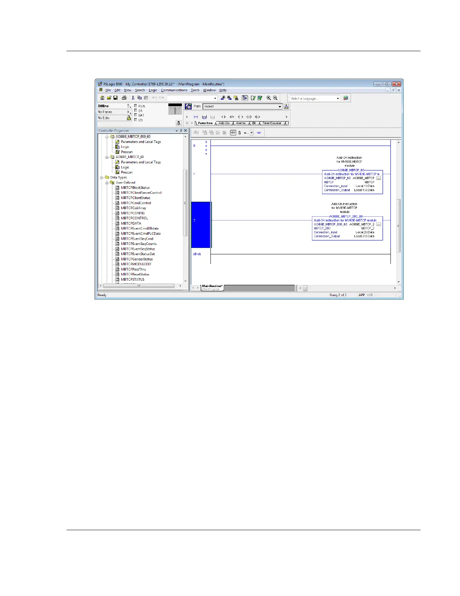Switch to the Add-On instruction tab
The height and width of the screenshot is (596, 460).
[224, 123]
